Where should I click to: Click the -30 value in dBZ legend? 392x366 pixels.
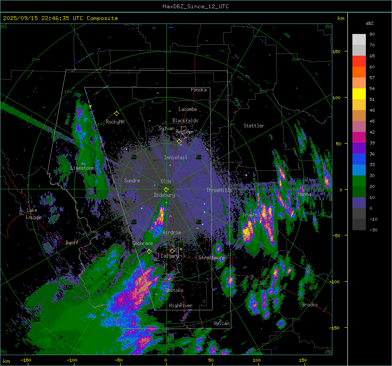pyautogui.click(x=373, y=230)
